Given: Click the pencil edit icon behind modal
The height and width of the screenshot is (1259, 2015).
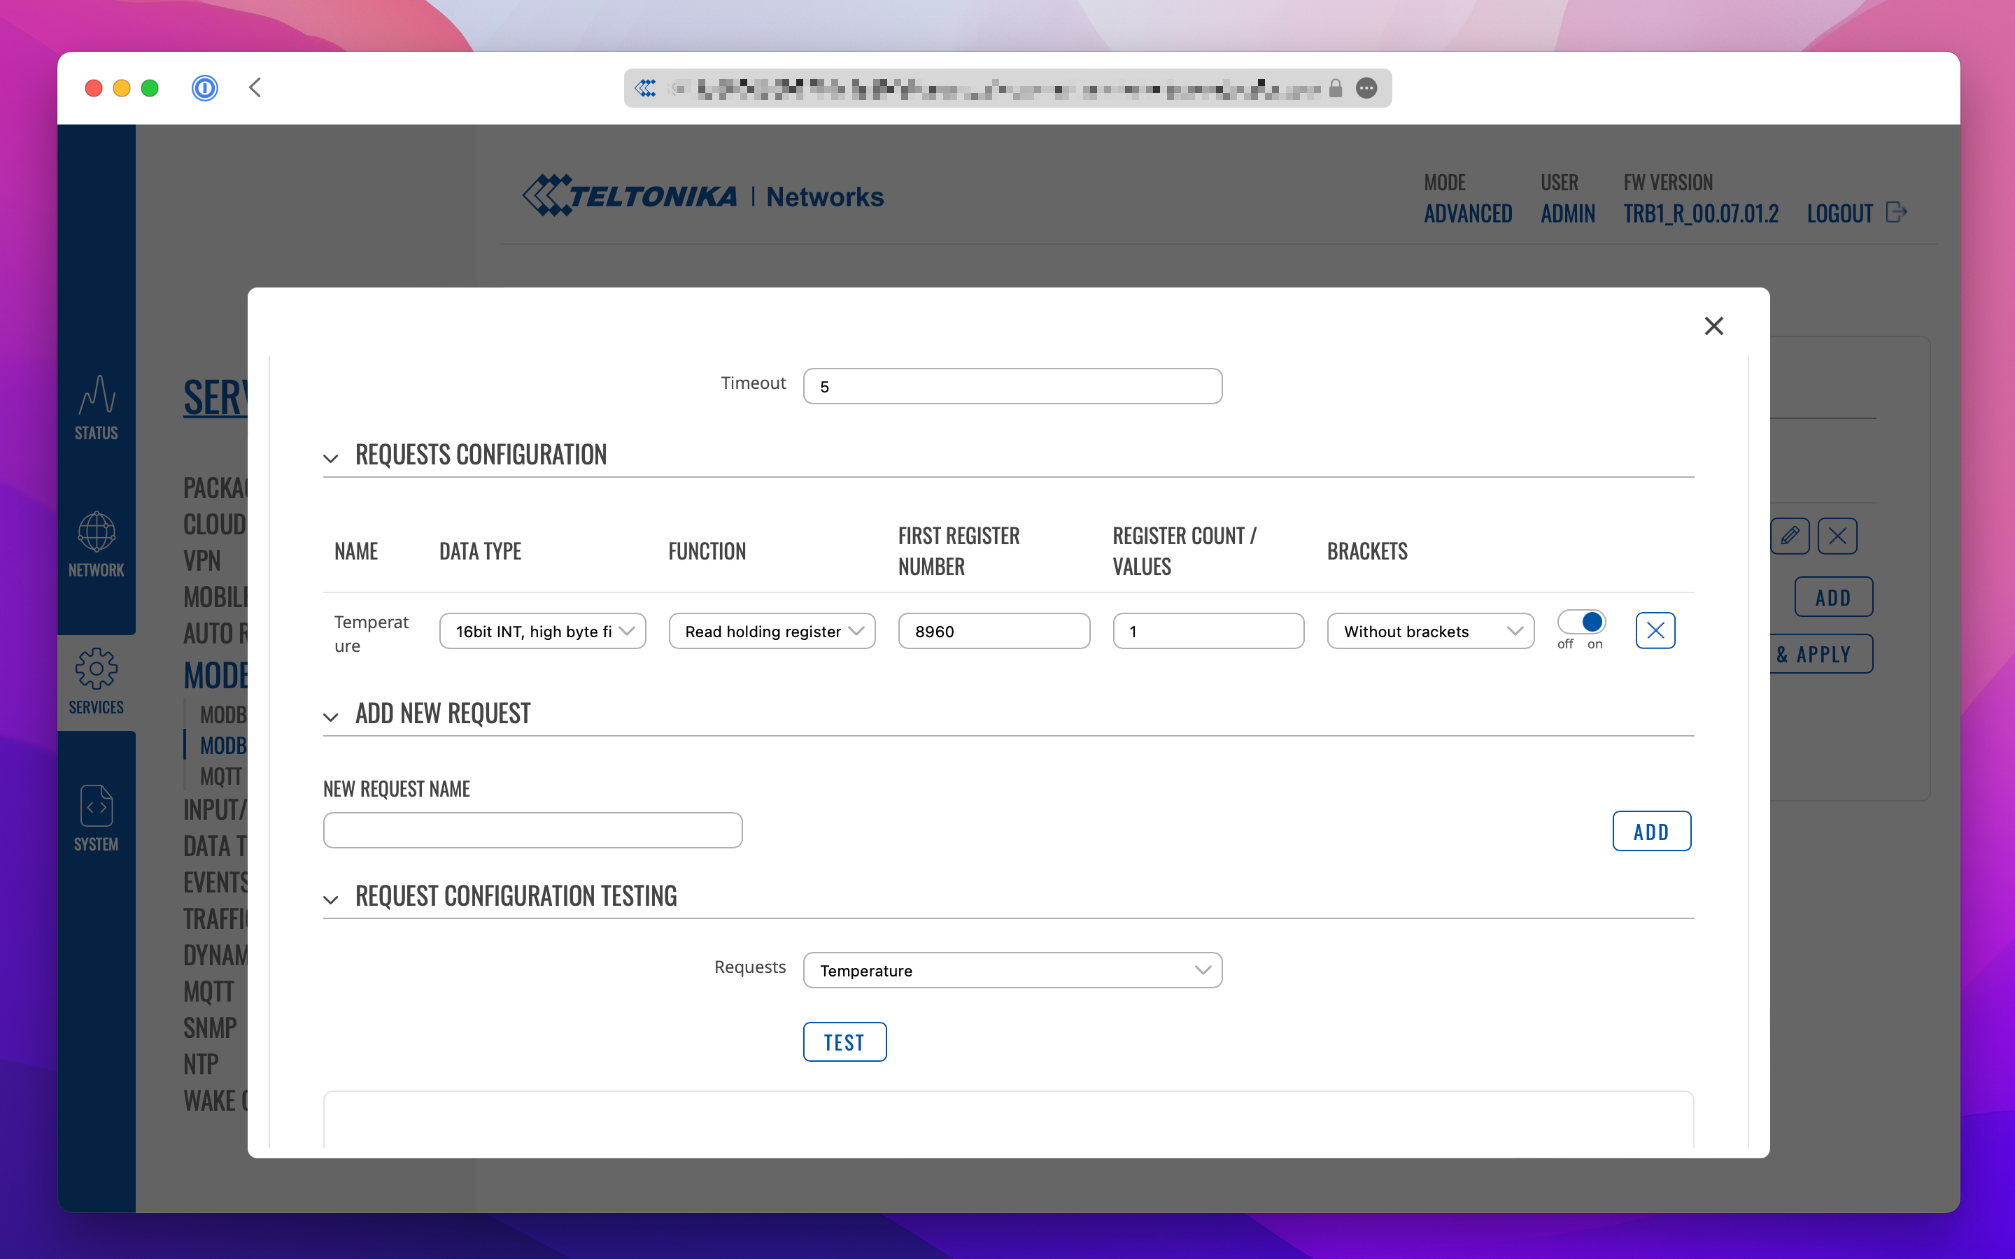Looking at the screenshot, I should click(x=1789, y=535).
